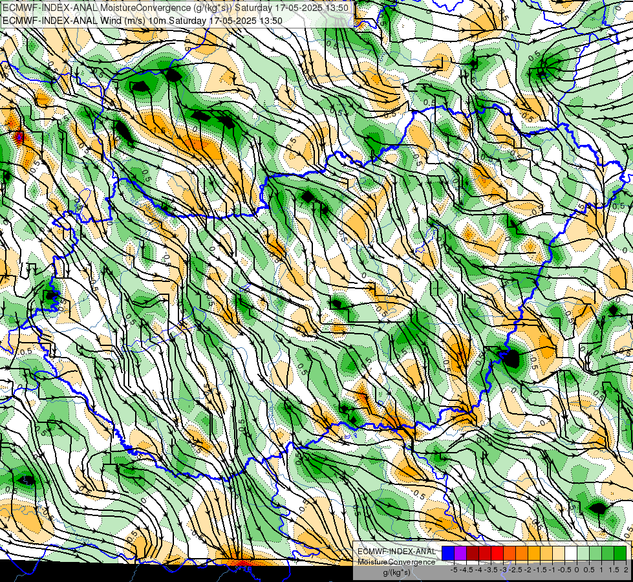
Task: Select the darkest green swatch between 1.5 and 2
Action: tap(620, 554)
